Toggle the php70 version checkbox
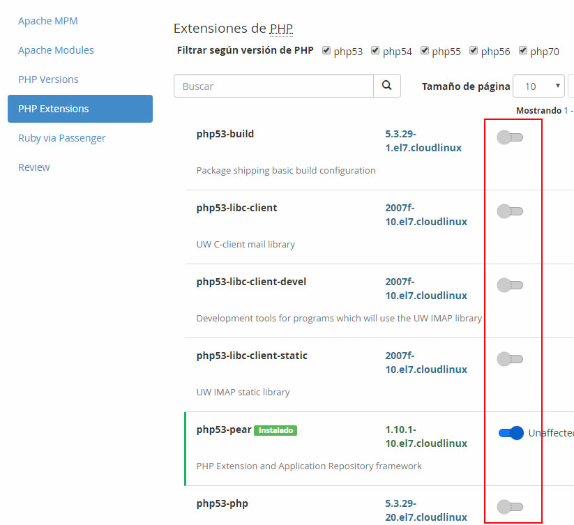The image size is (574, 525). coord(522,51)
